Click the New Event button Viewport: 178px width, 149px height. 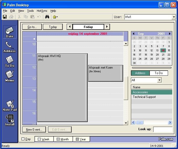34,130
